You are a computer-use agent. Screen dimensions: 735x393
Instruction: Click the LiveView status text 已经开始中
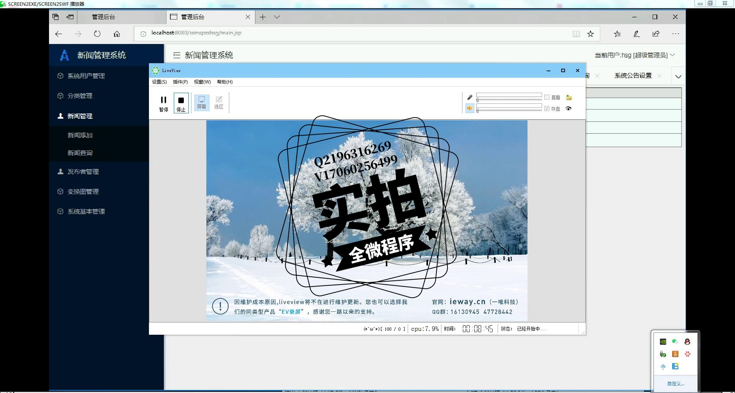pos(531,329)
